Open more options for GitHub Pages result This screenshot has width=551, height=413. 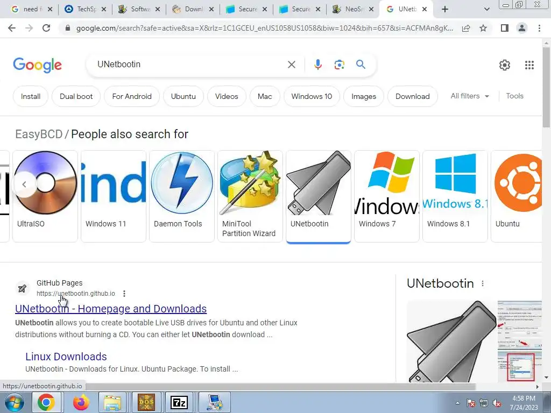[124, 294]
